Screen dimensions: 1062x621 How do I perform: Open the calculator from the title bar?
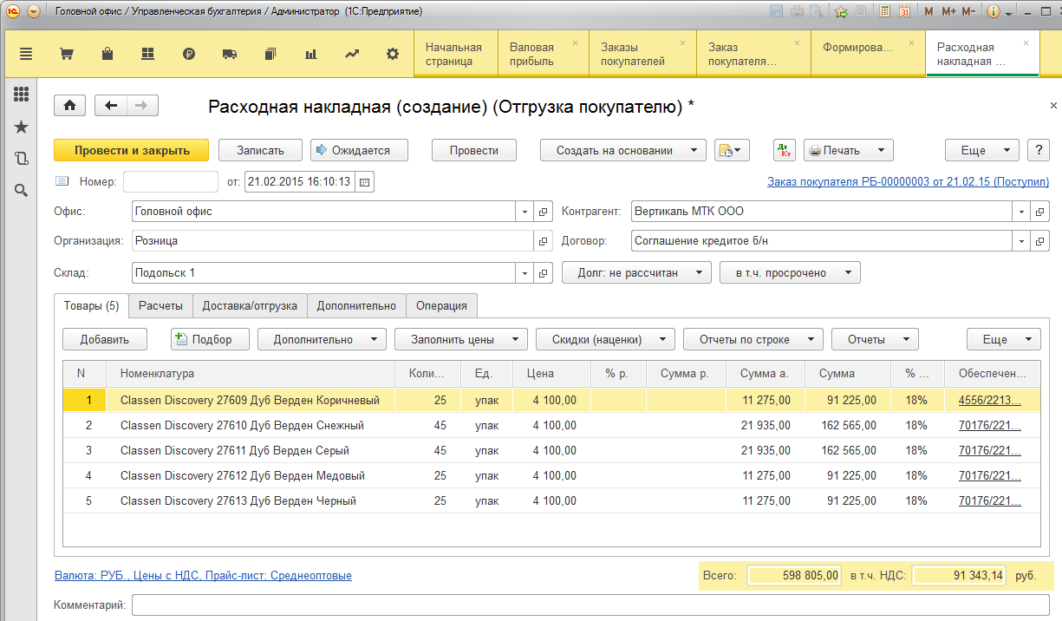pyautogui.click(x=884, y=12)
